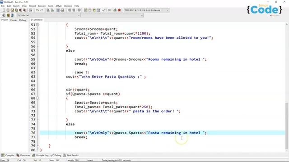This screenshot has height=162, width=289.
Task: Click the Undo arrow icon
Action: coord(37,10)
